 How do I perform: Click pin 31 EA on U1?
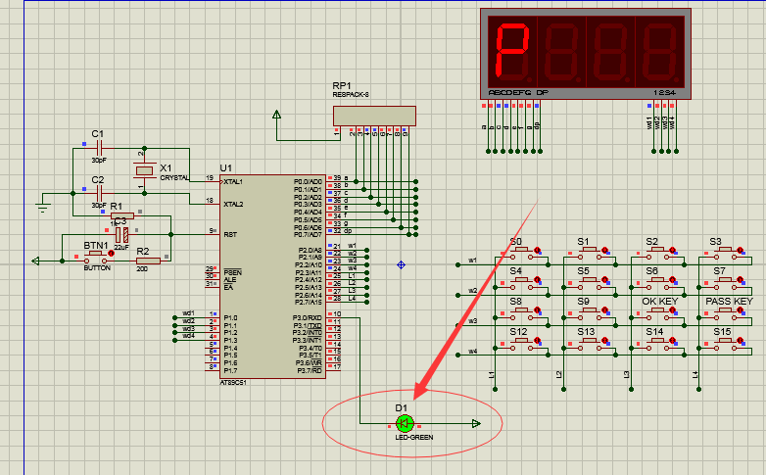212,284
